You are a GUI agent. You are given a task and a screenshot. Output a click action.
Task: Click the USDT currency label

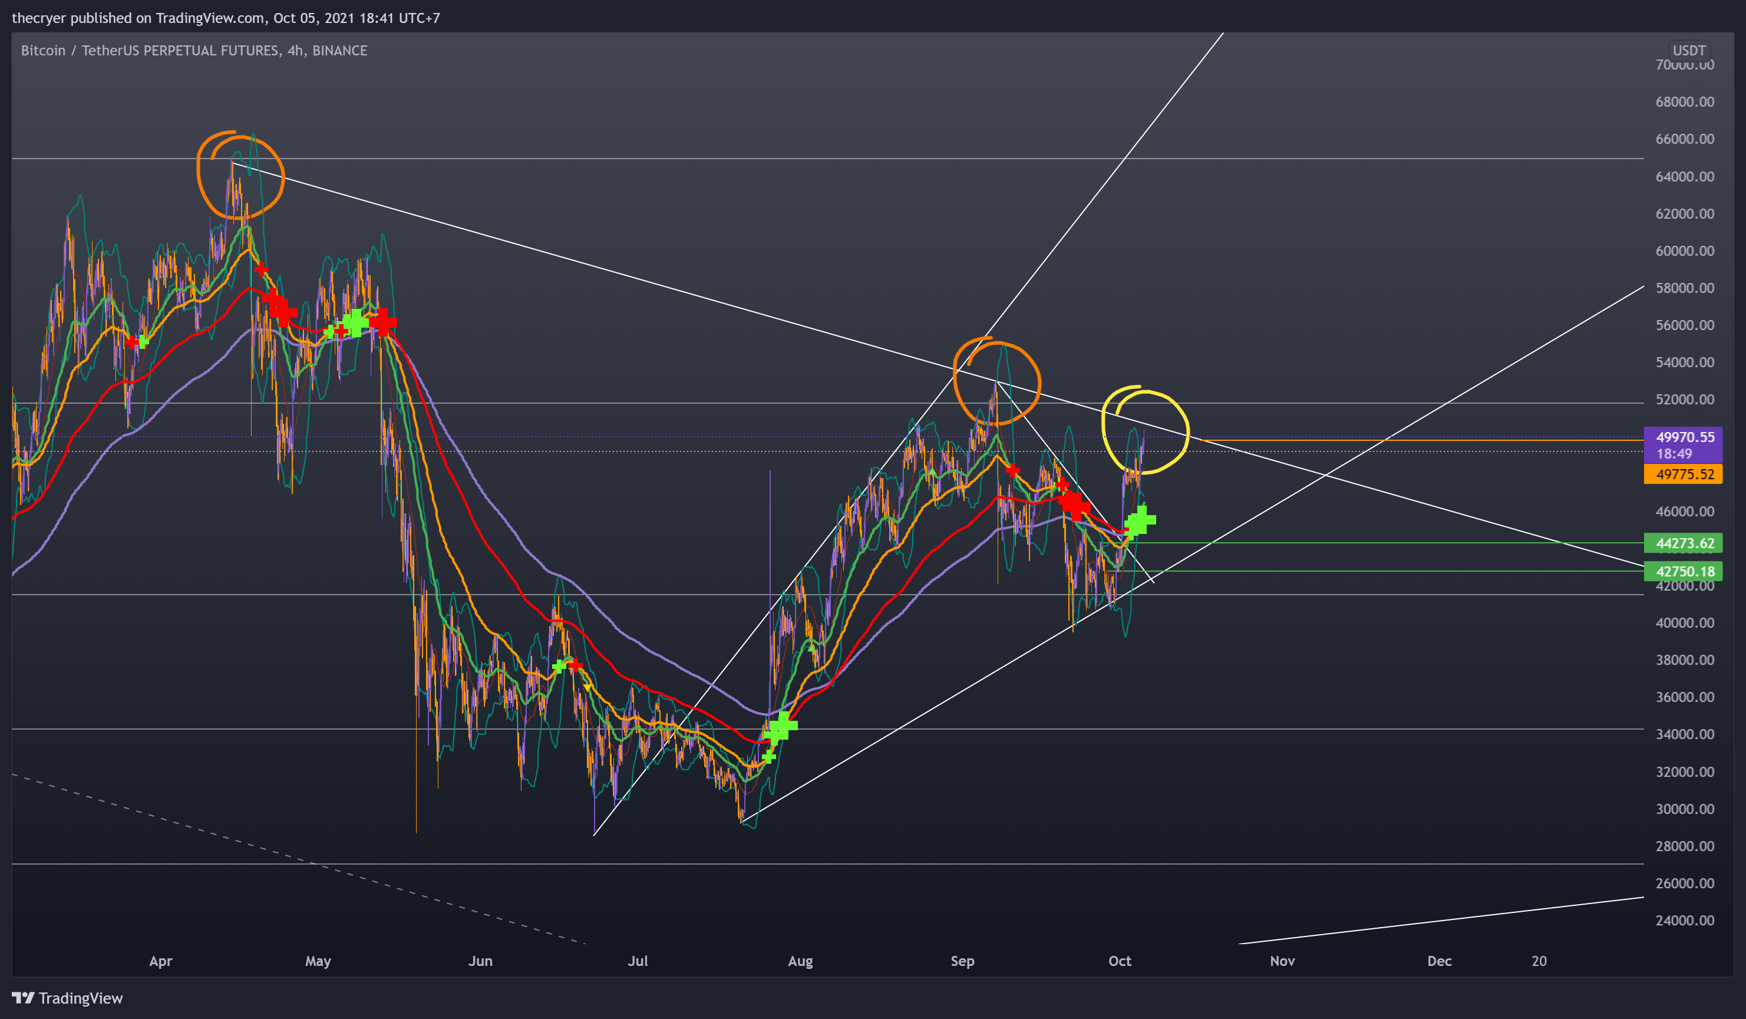pyautogui.click(x=1688, y=51)
